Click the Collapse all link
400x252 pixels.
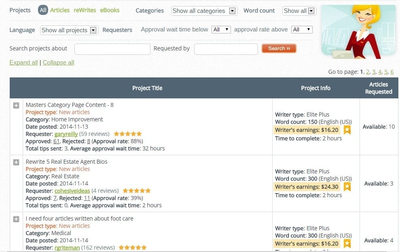point(58,62)
